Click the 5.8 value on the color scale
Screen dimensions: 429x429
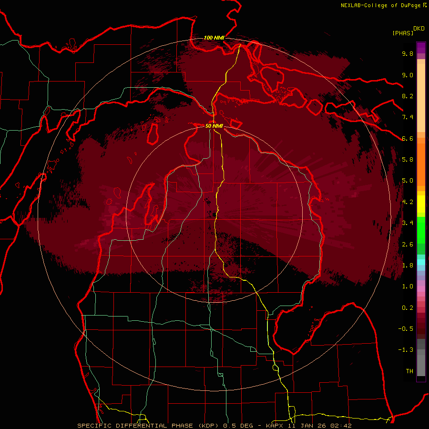[408, 160]
